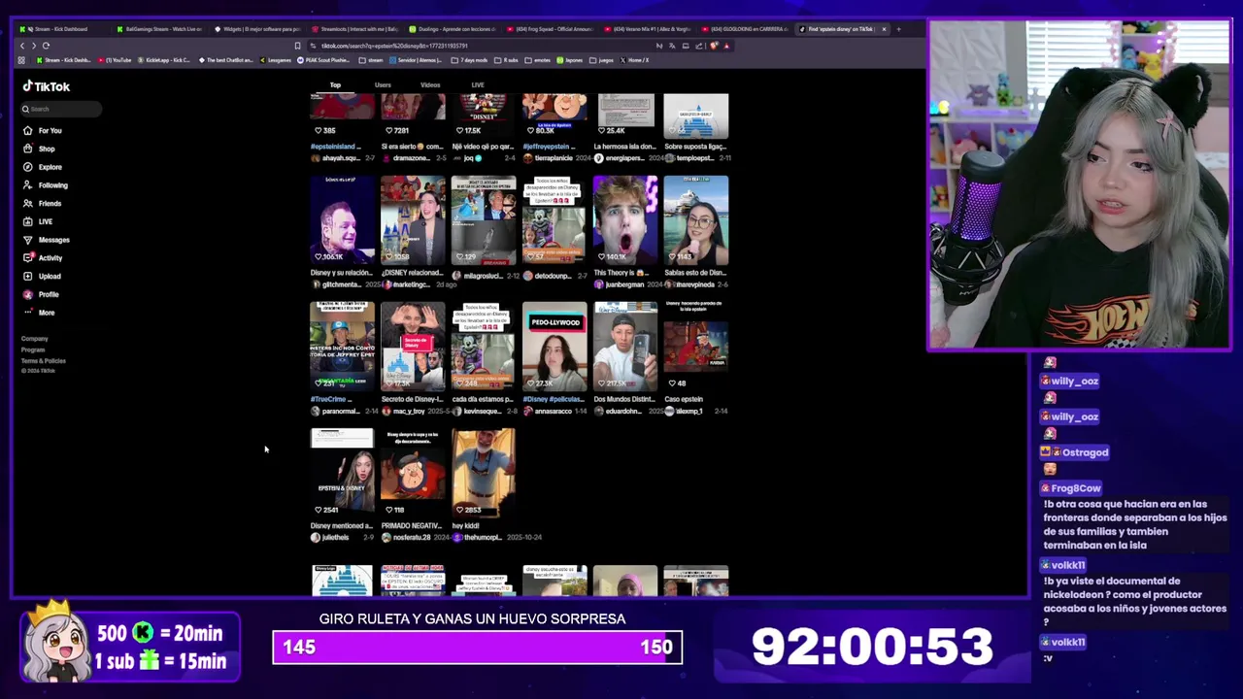Open video thumbnail with 306.1K likes

coord(342,219)
